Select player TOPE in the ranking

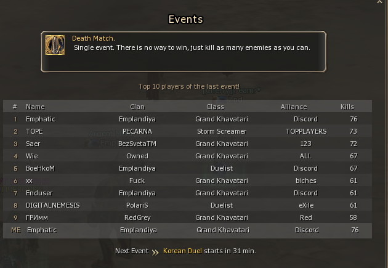pyautogui.click(x=34, y=131)
